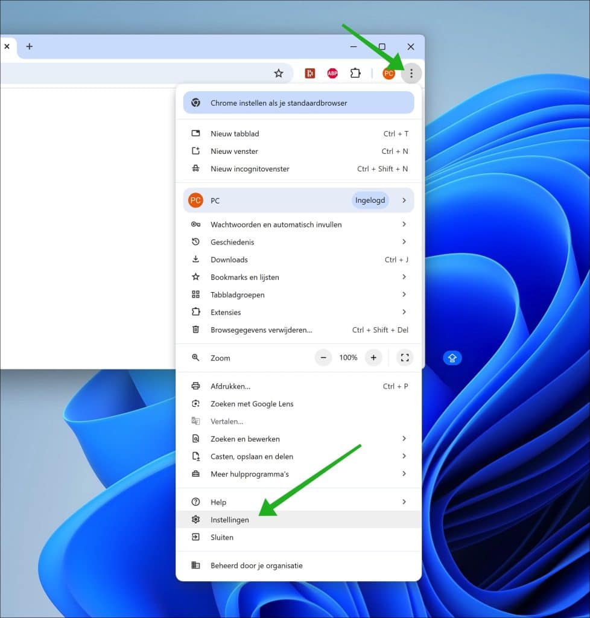
Task: Open Geschiedenis submenu
Action: coord(299,242)
